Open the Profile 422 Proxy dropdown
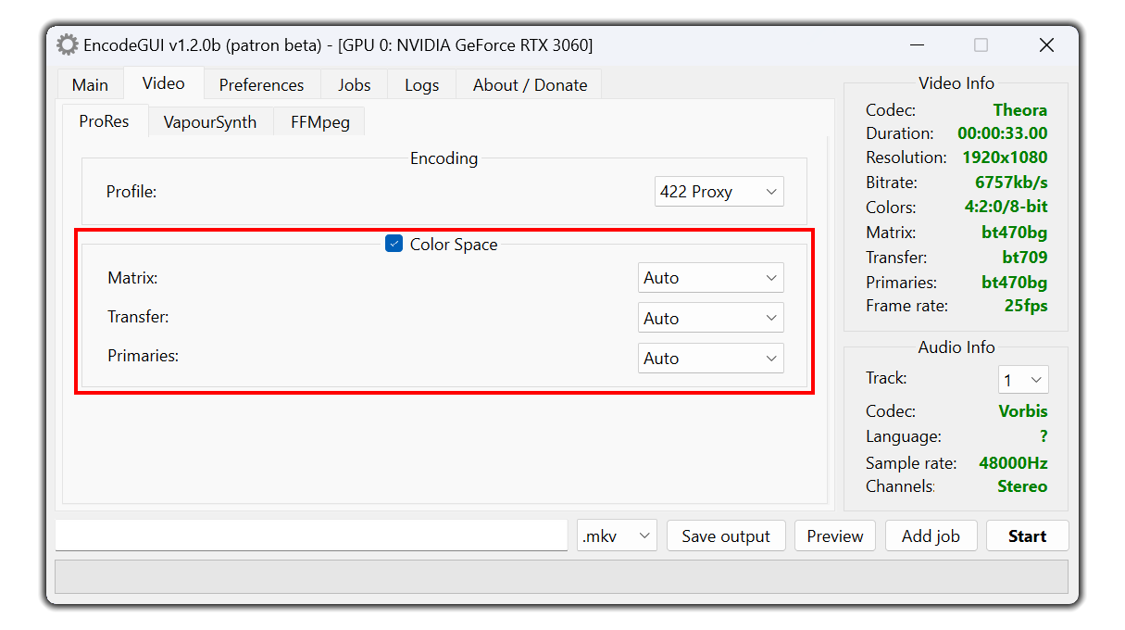The height and width of the screenshot is (630, 1125). [x=719, y=192]
